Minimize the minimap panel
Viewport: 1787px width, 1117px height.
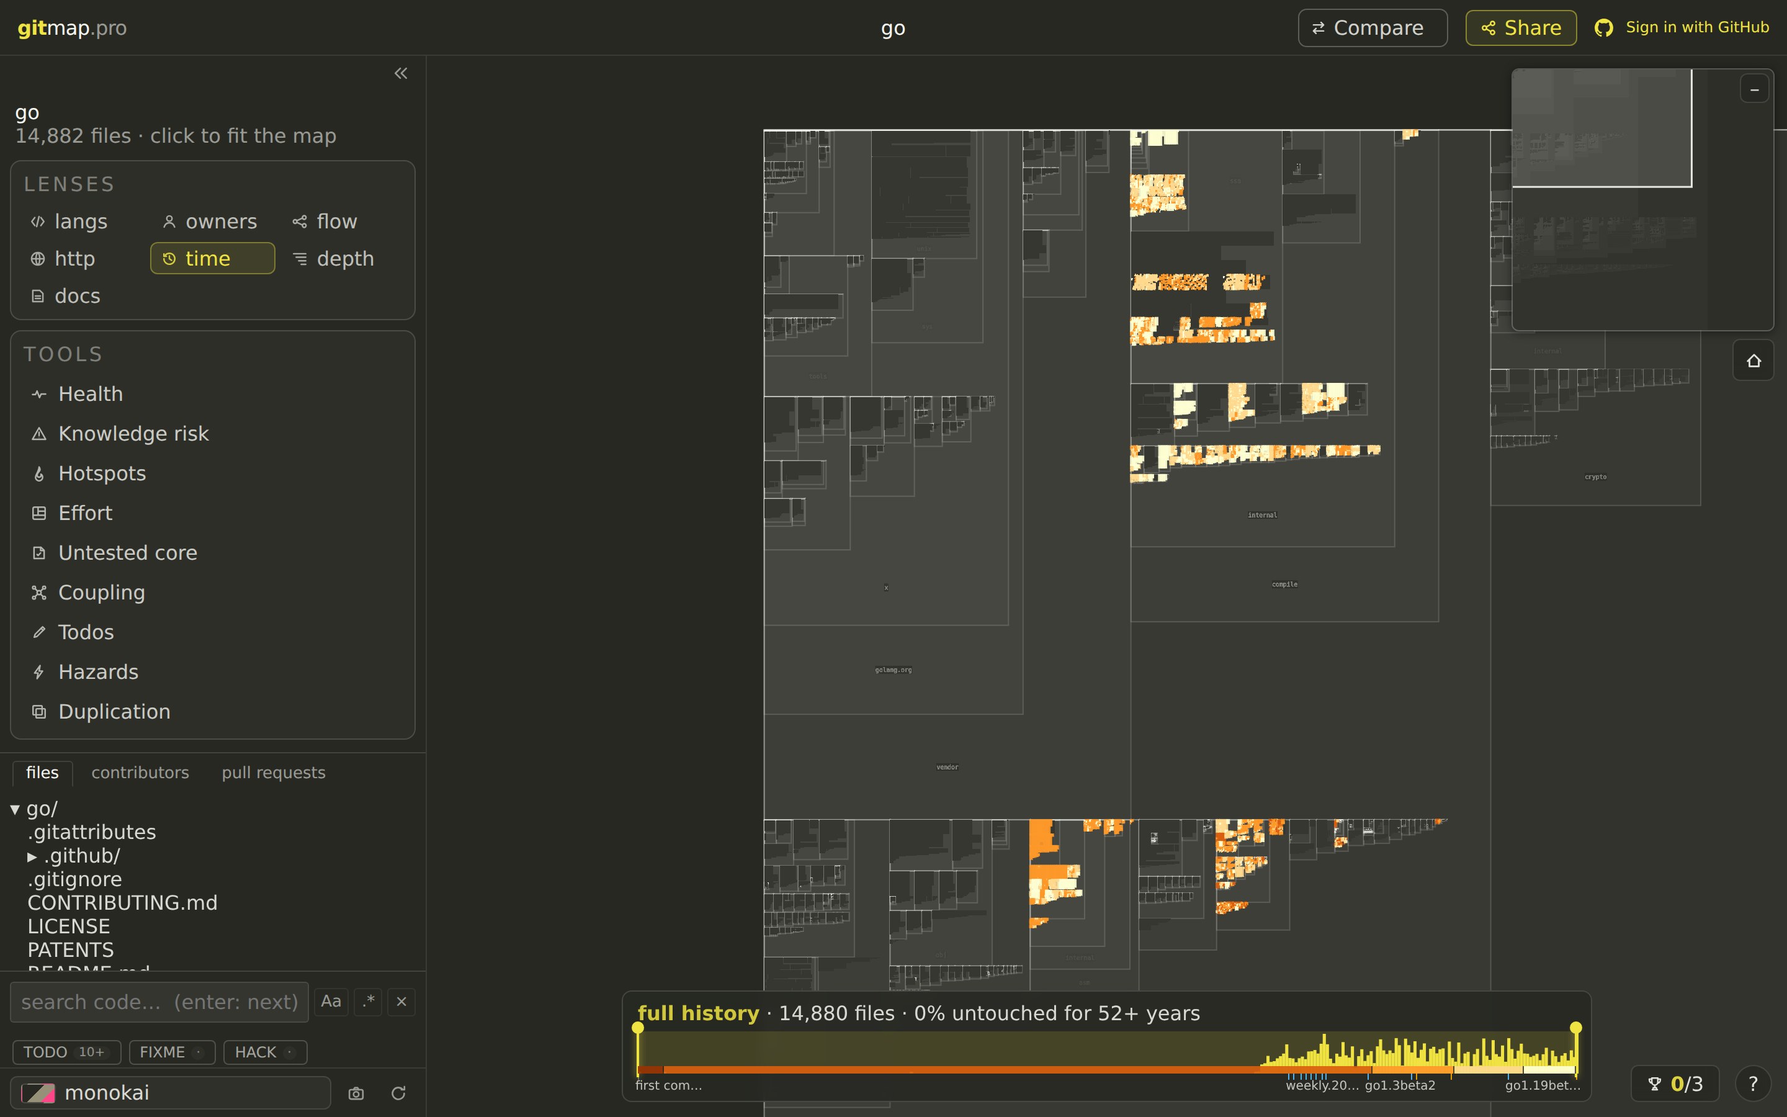coord(1755,89)
